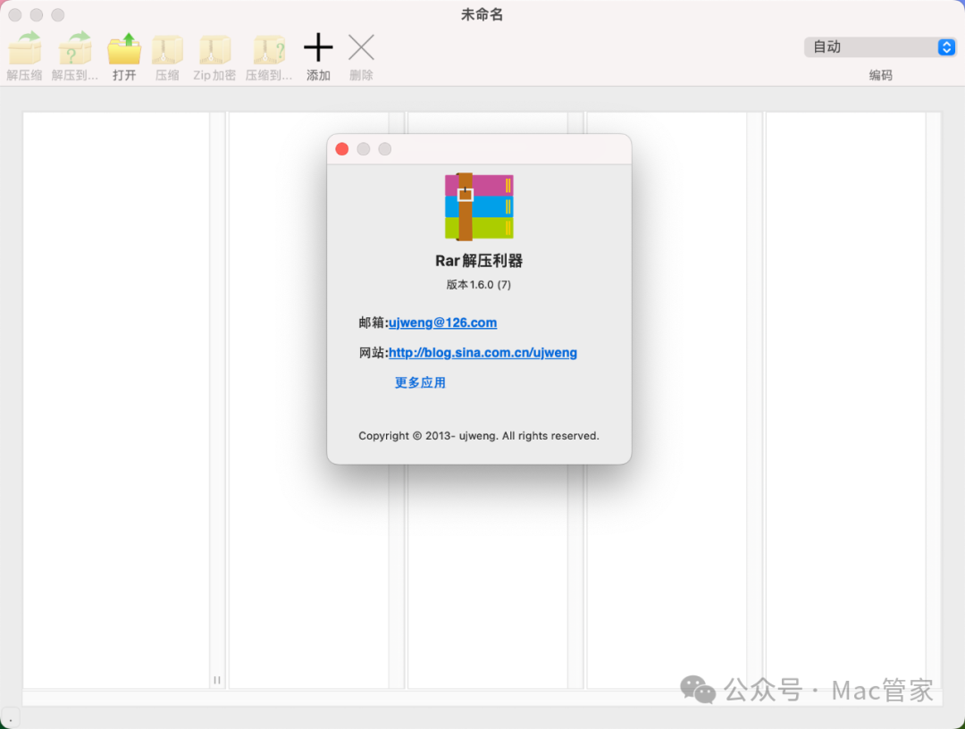
Task: Click the 压缩到... compress-to toolbar icon
Action: 269,49
